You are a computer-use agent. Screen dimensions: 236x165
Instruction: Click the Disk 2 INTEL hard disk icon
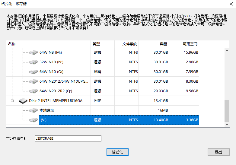(x=23, y=101)
